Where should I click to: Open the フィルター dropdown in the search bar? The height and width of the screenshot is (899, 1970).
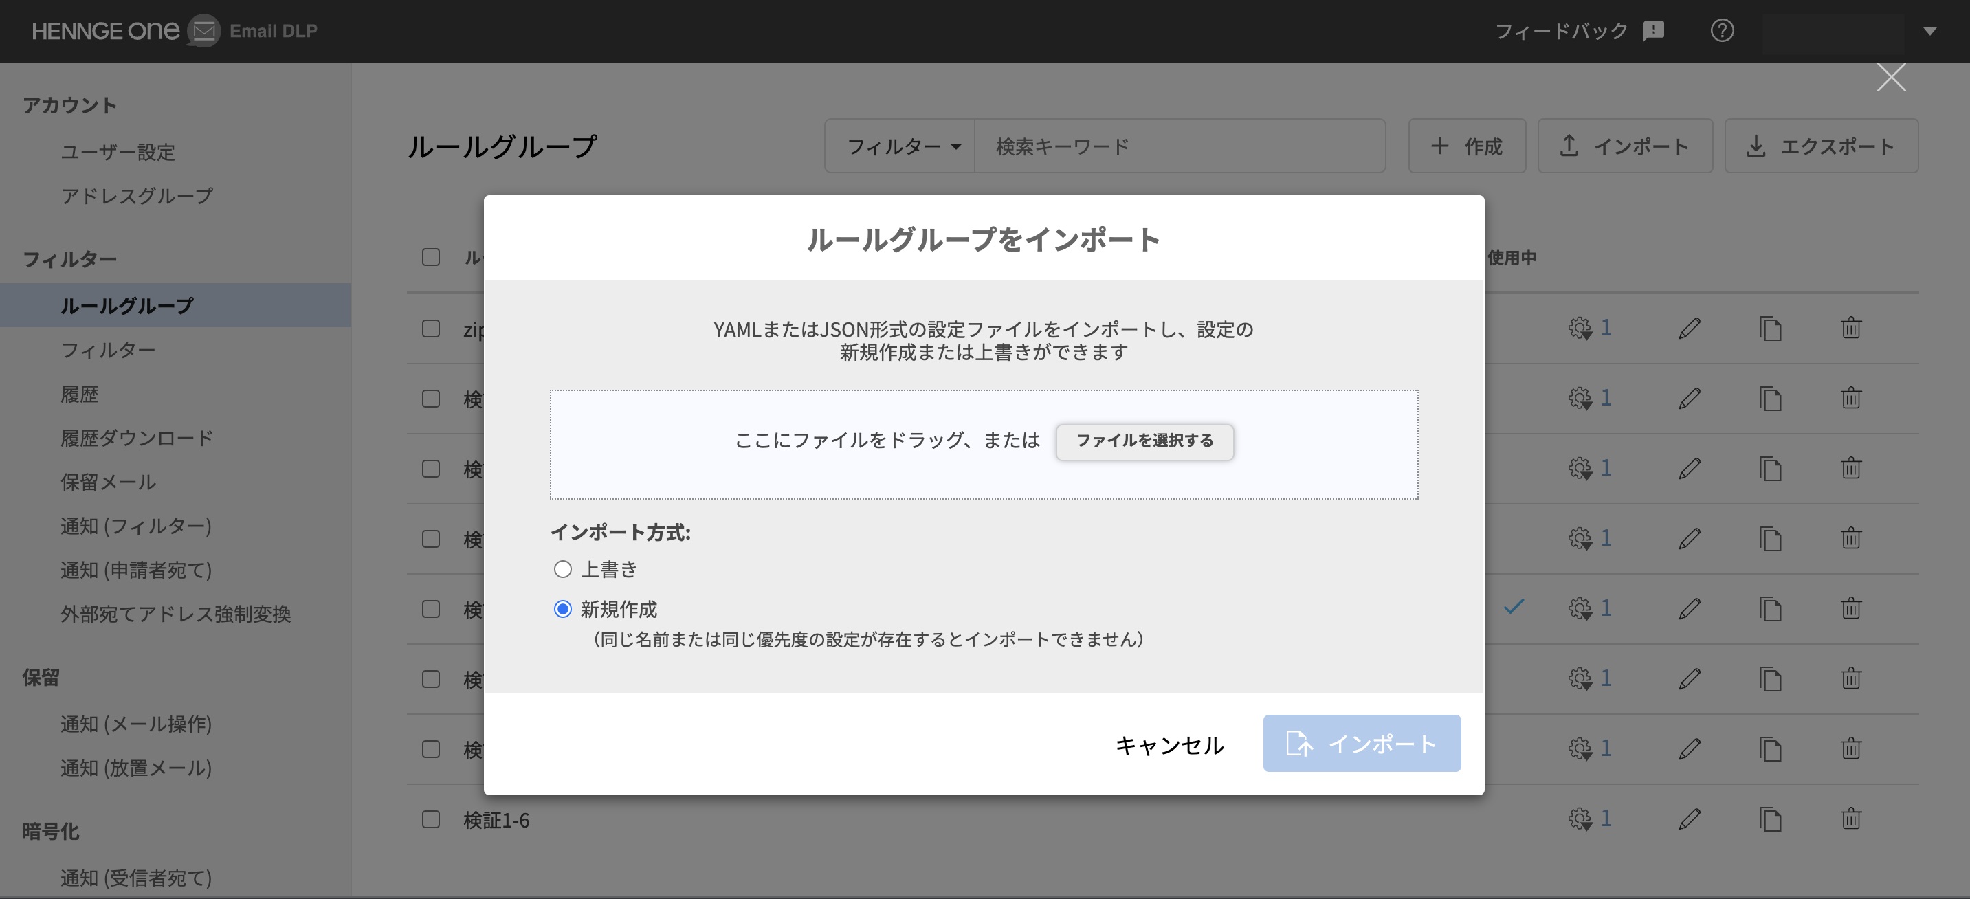point(900,146)
